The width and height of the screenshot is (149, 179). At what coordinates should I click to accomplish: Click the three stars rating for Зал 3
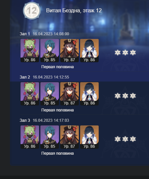(125, 139)
